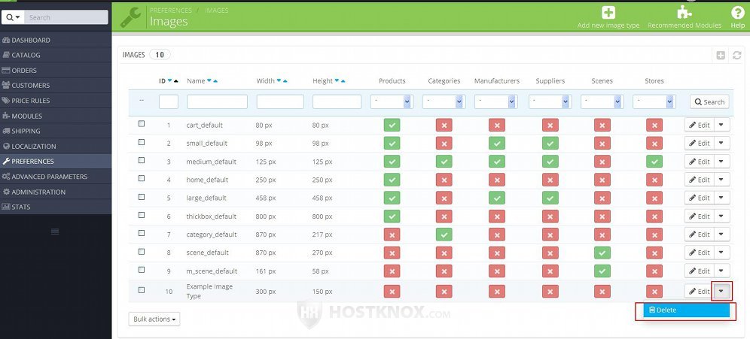Click the Search filter button

[709, 101]
